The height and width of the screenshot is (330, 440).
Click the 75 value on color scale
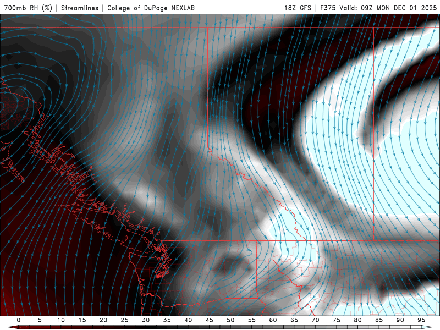click(x=337, y=320)
